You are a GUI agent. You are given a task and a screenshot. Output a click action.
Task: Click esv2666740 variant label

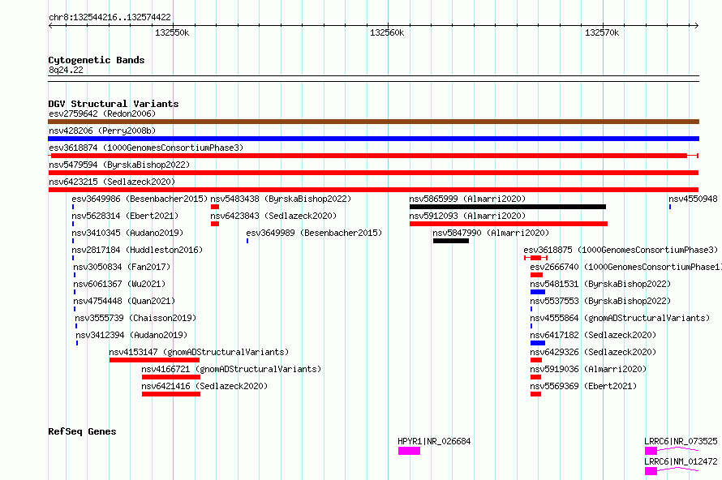click(625, 267)
